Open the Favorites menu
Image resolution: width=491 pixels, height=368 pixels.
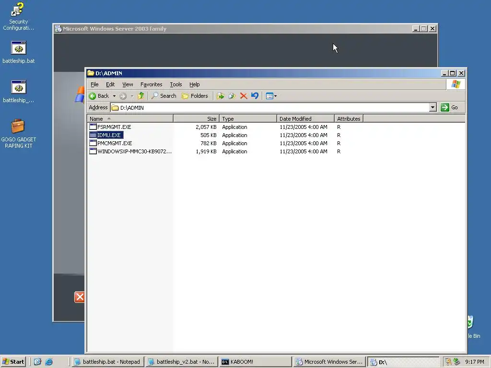pyautogui.click(x=151, y=84)
